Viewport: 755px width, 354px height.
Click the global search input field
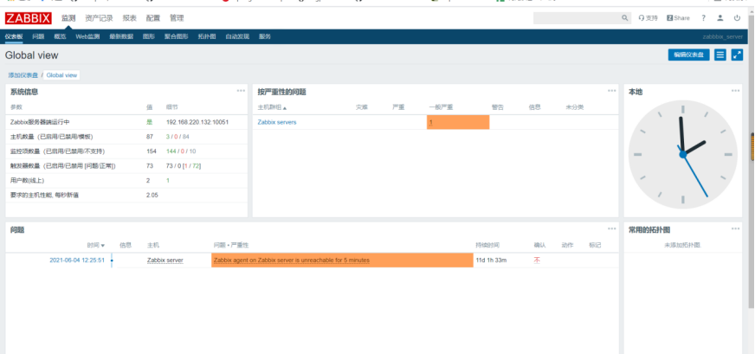coord(577,18)
